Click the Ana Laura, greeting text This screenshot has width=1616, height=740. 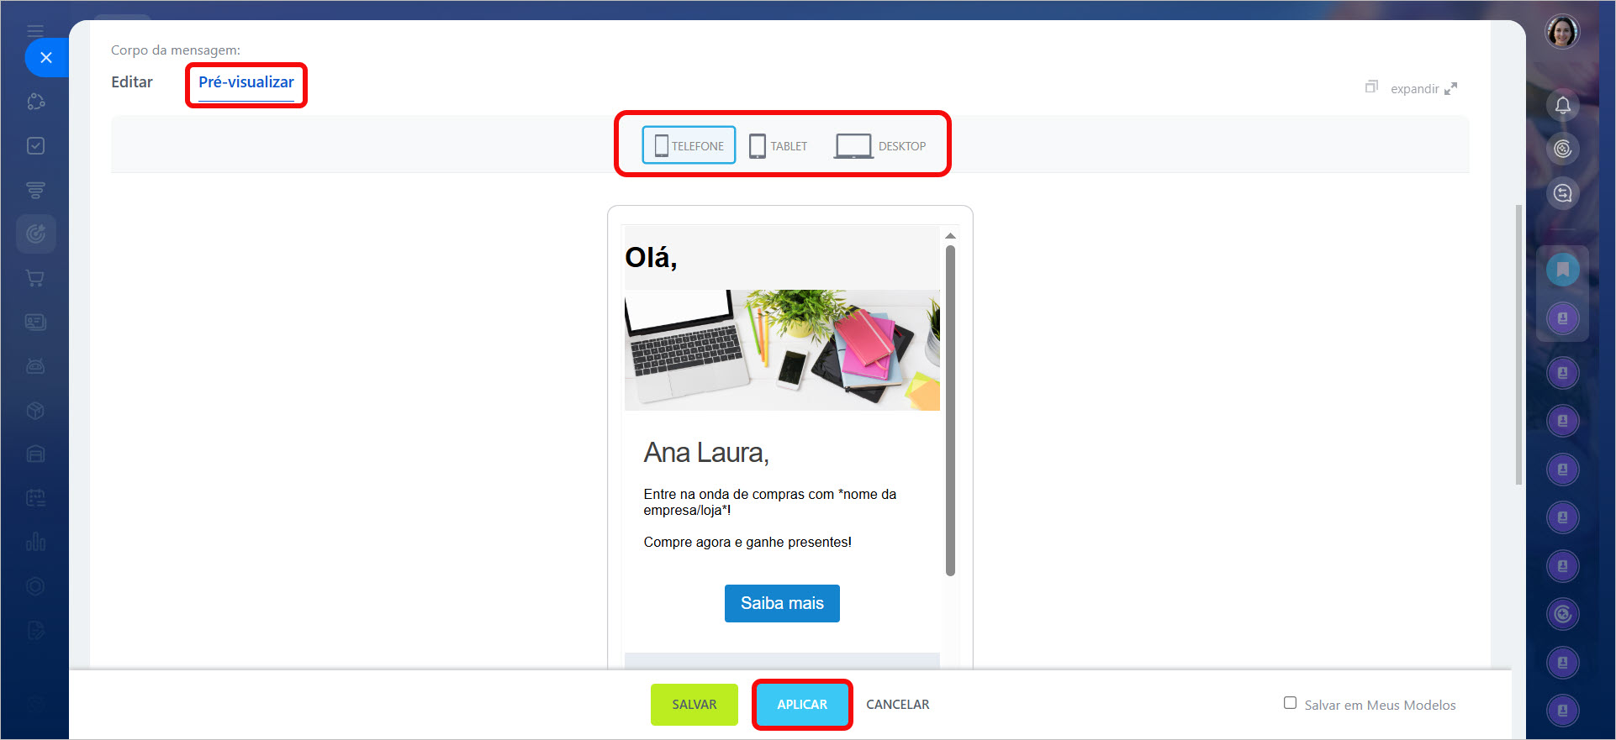tap(706, 453)
